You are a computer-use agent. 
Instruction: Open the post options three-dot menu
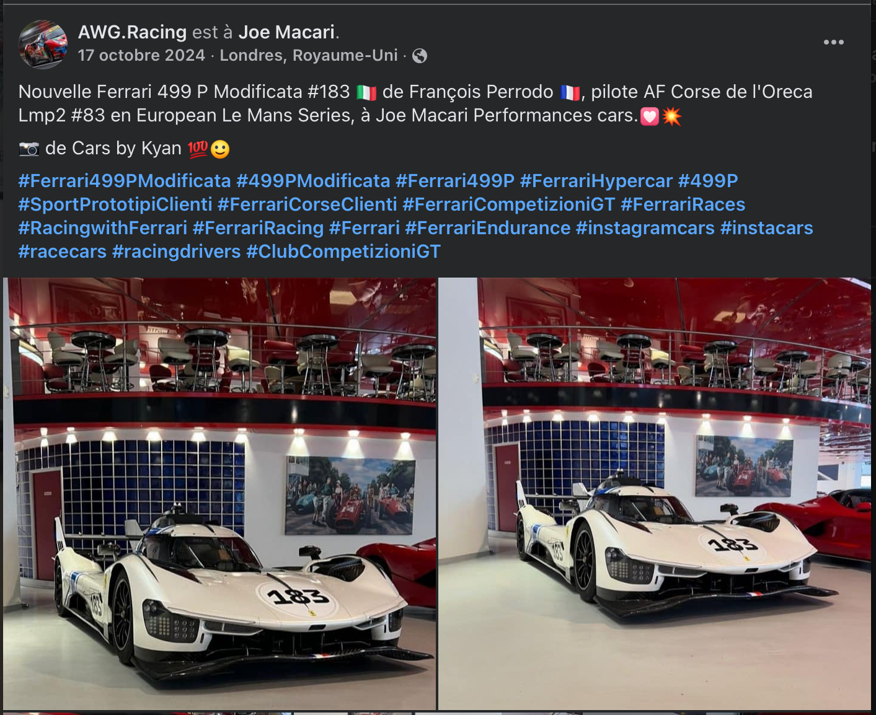(833, 42)
